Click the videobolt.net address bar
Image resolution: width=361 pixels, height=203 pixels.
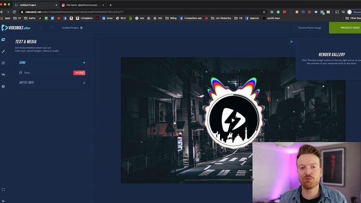(143, 12)
